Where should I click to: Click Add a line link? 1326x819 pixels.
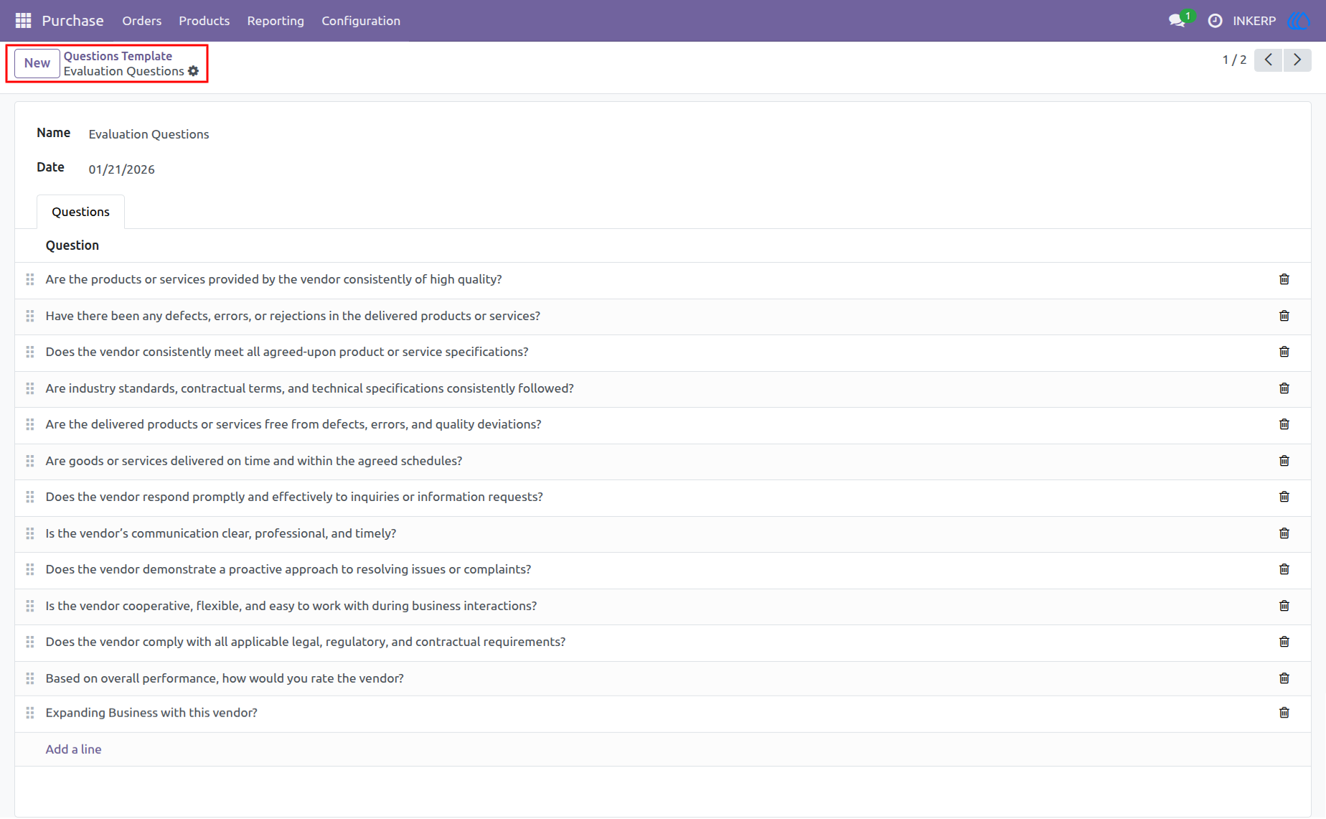coord(73,749)
